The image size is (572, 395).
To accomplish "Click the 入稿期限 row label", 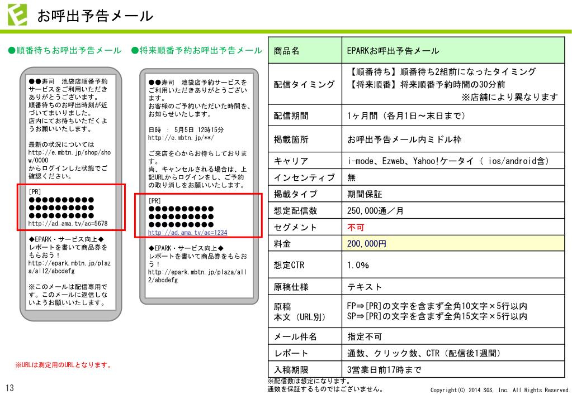I will (291, 370).
